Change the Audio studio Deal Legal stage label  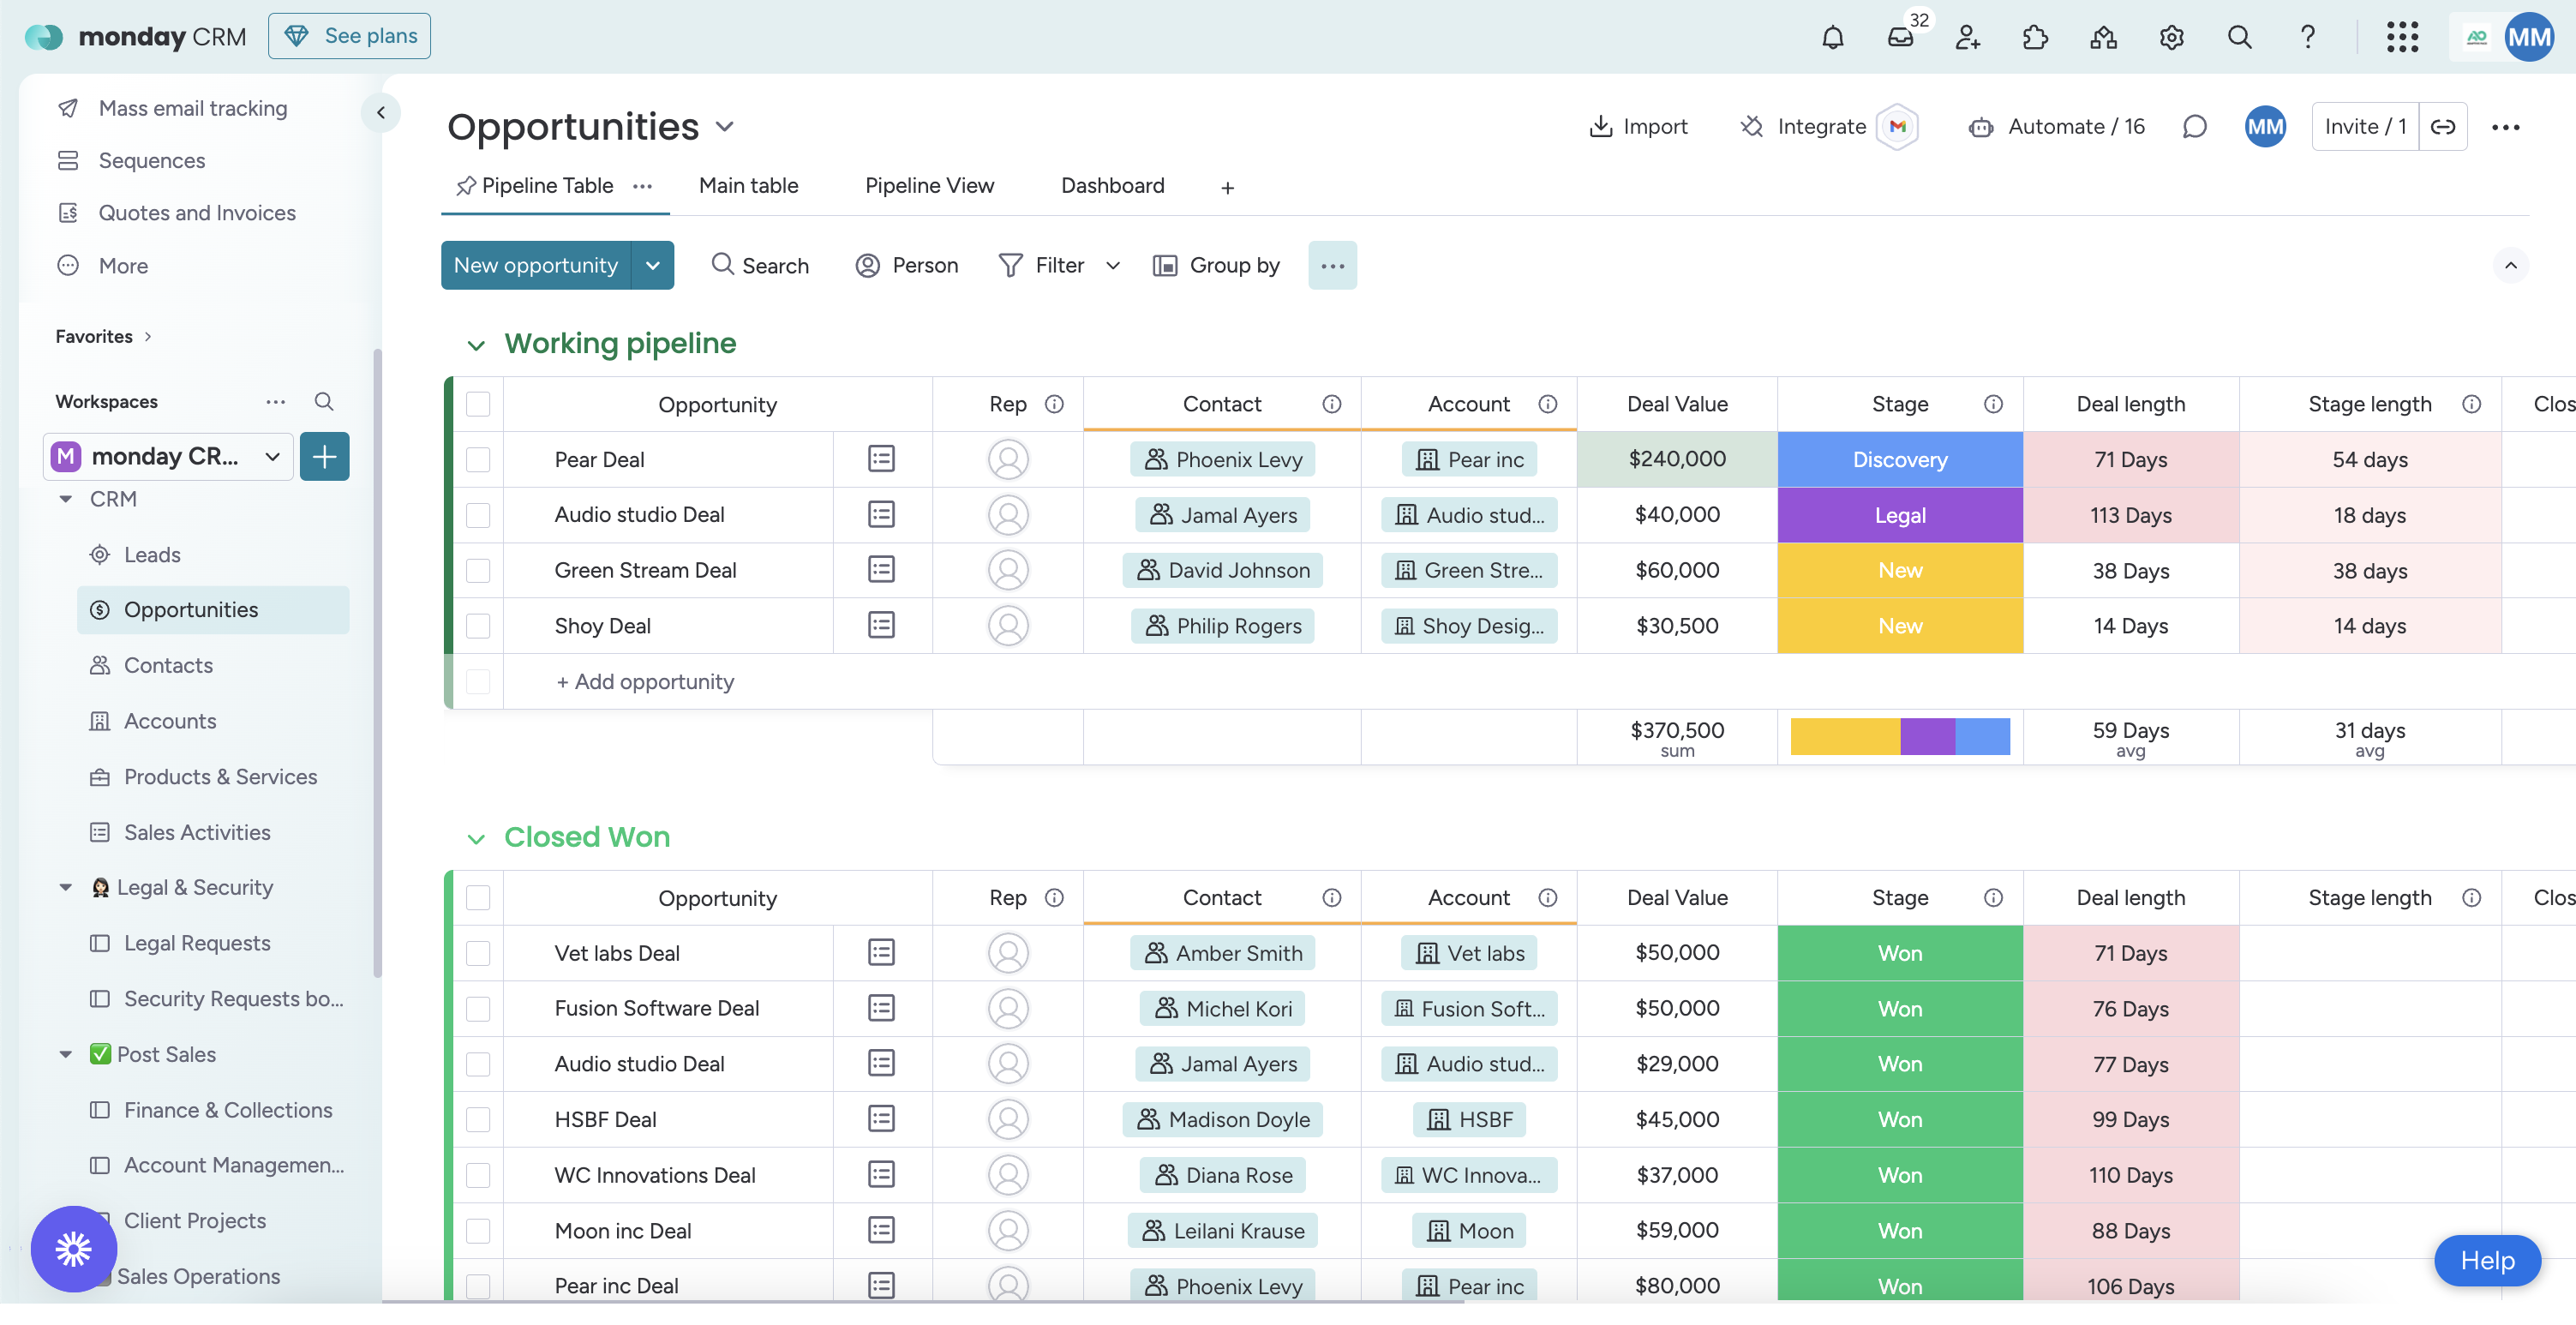coord(1899,515)
